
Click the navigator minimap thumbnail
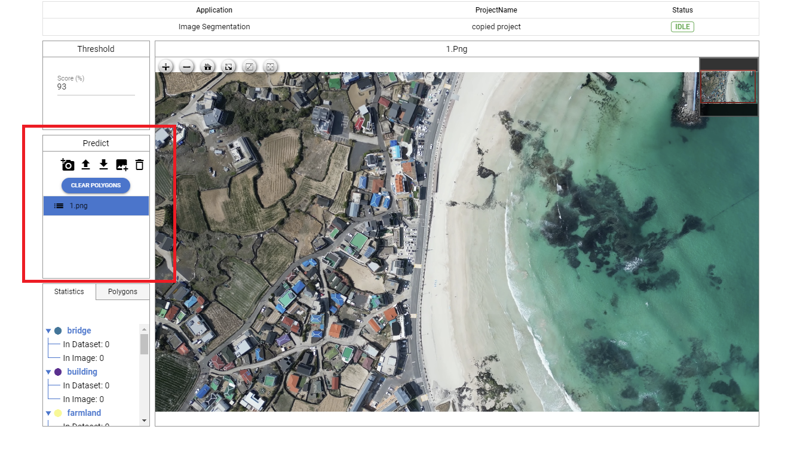tap(728, 87)
